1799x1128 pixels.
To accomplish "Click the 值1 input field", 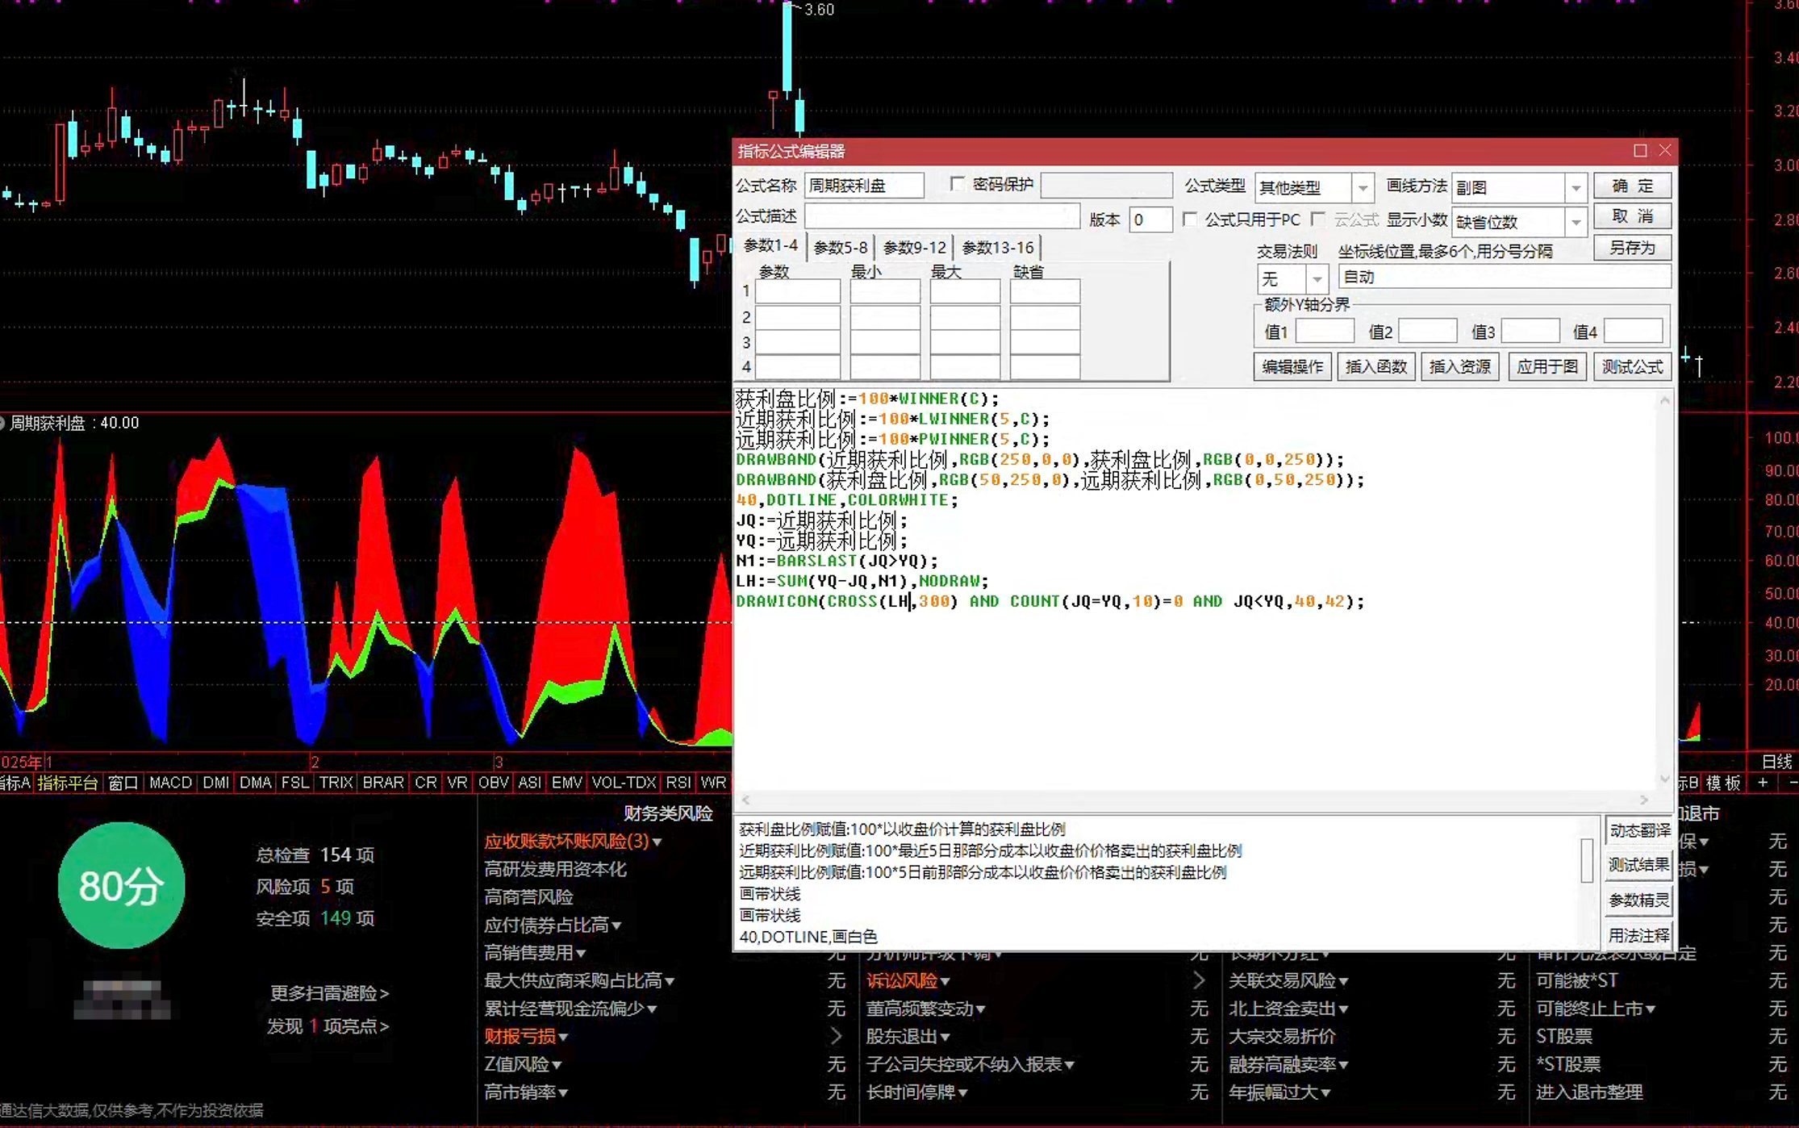I will pyautogui.click(x=1325, y=332).
